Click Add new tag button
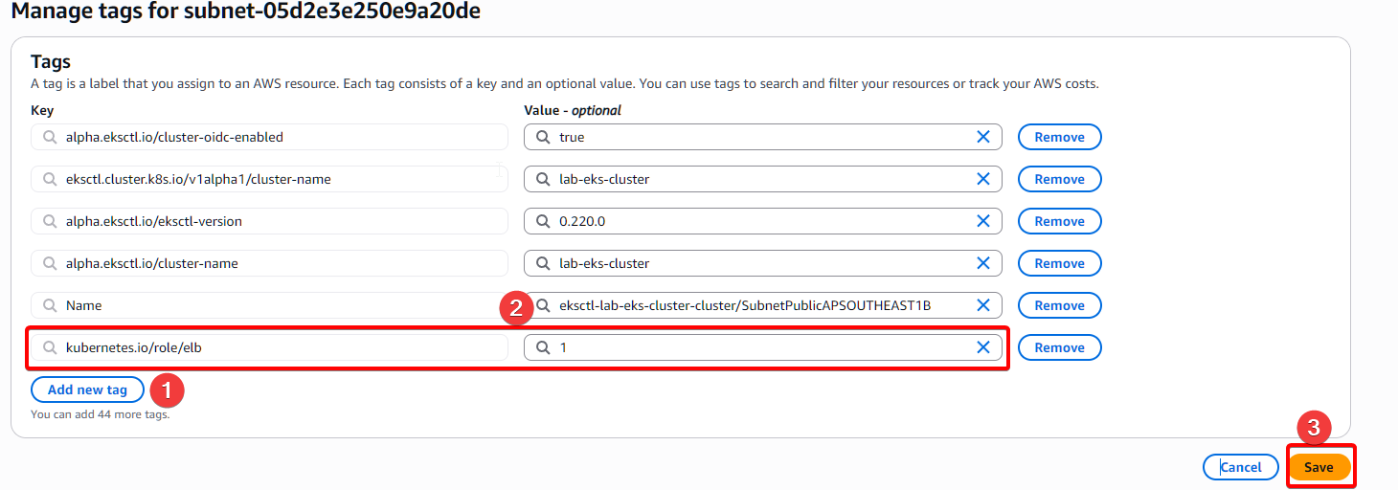 coord(87,390)
